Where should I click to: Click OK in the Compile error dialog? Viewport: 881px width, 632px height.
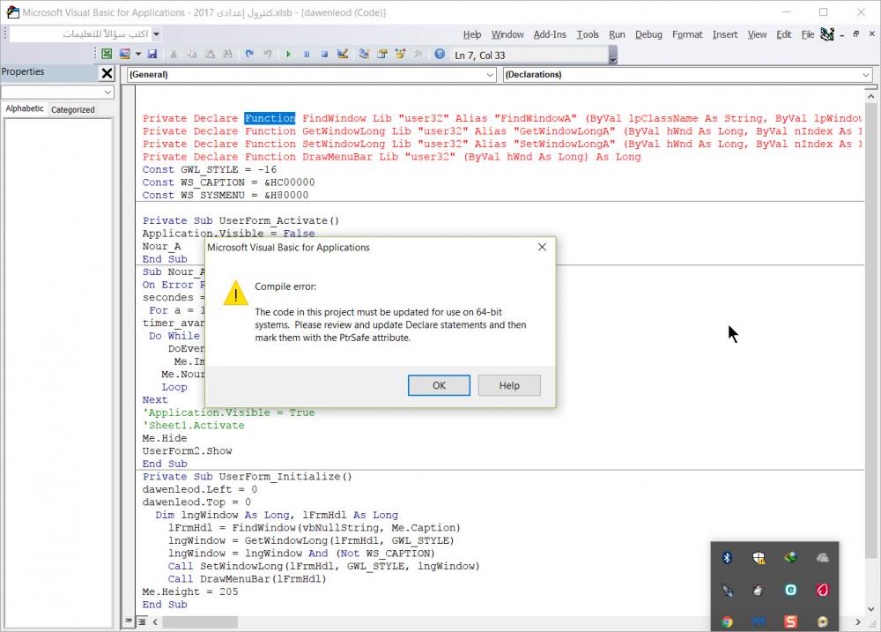pos(439,385)
